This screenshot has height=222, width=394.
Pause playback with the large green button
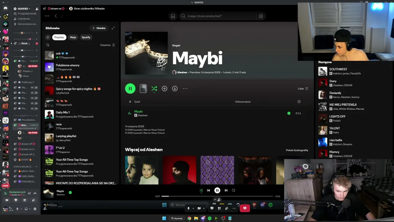coord(130,88)
